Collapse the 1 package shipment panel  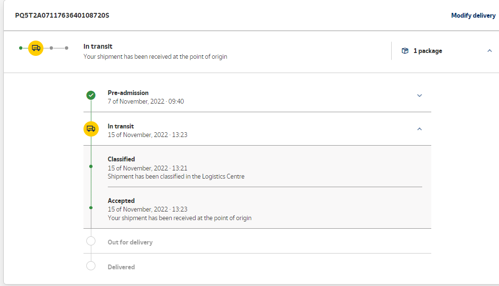[489, 51]
